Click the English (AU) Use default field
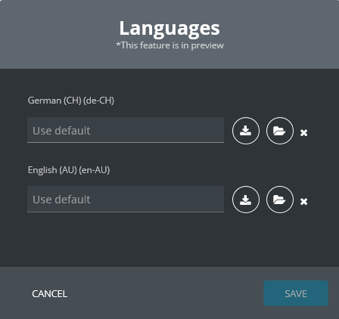Image resolution: width=339 pixels, height=319 pixels. (126, 199)
